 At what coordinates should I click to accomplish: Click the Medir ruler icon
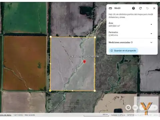point(110,8)
